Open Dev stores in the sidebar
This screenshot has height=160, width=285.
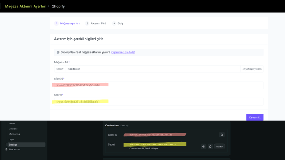coord(15,149)
